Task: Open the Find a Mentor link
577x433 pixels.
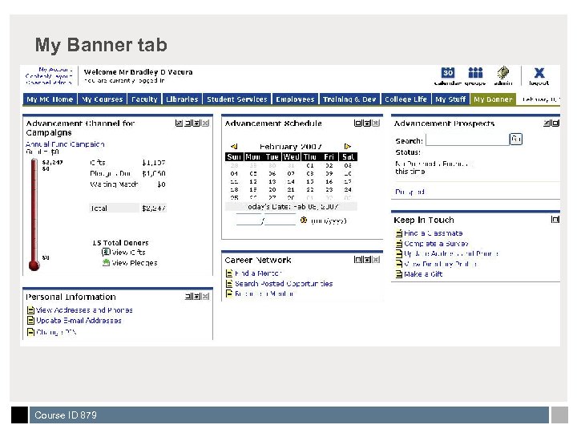Action: coord(258,273)
